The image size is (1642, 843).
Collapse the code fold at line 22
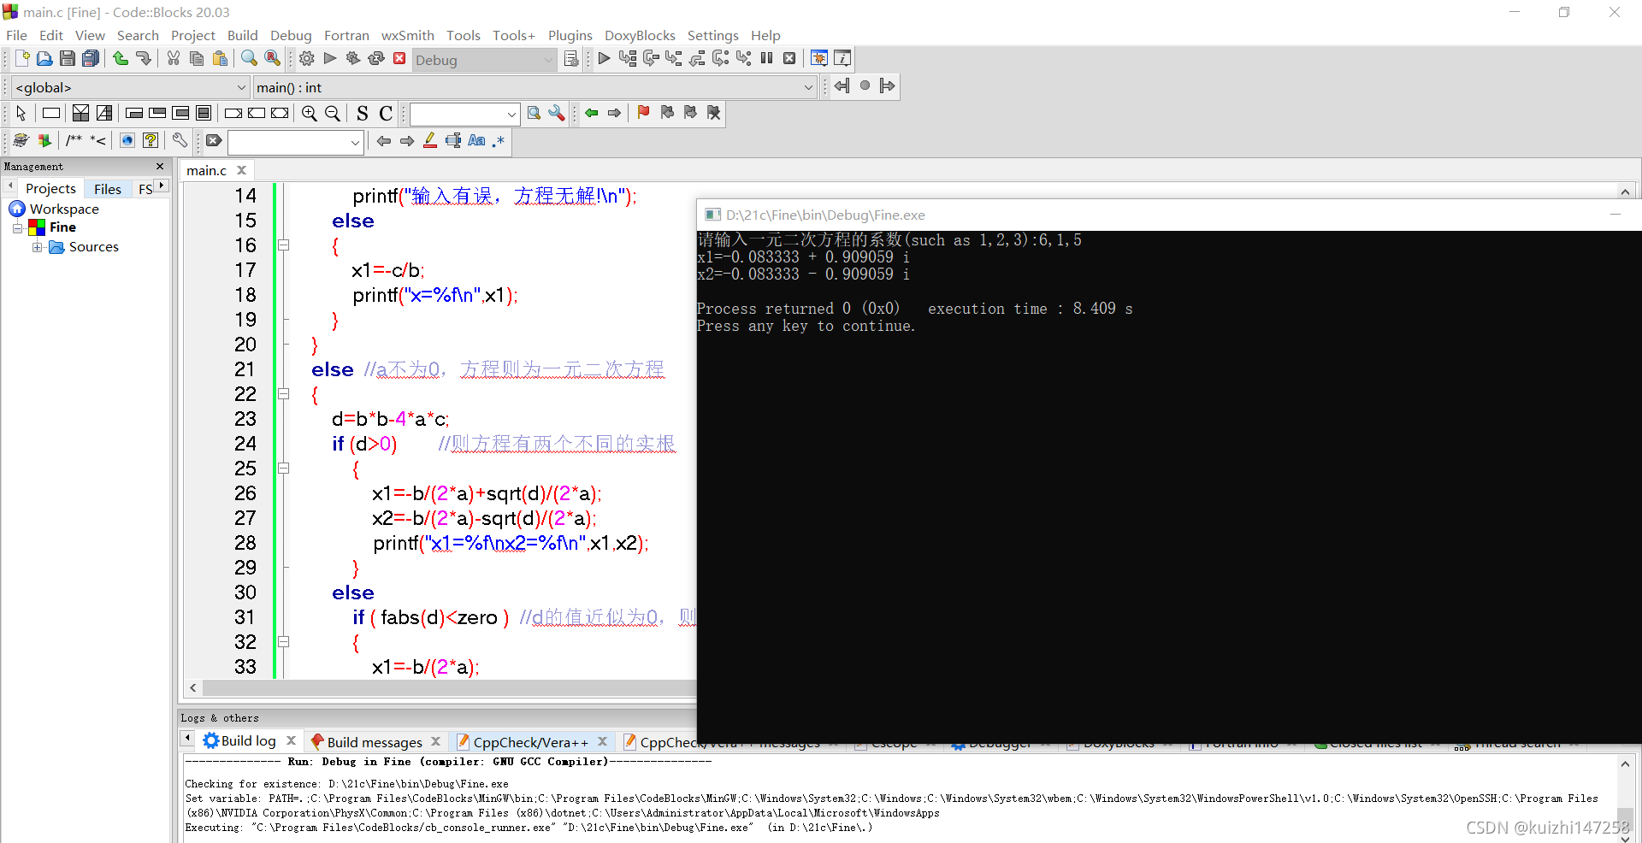click(x=283, y=394)
